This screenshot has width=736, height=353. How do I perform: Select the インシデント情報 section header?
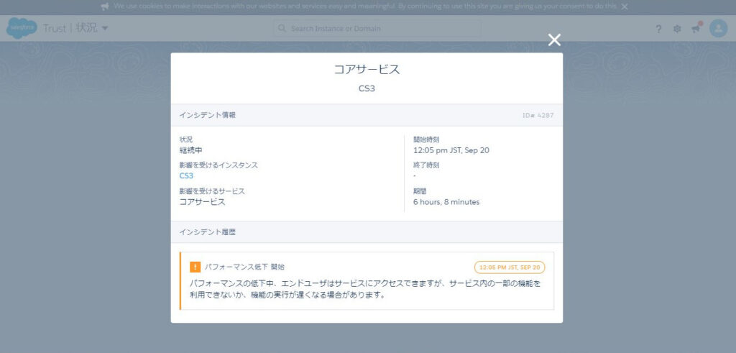pos(208,115)
